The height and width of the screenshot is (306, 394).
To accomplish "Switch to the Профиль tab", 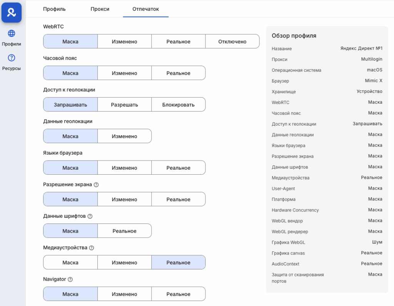I will pyautogui.click(x=54, y=9).
